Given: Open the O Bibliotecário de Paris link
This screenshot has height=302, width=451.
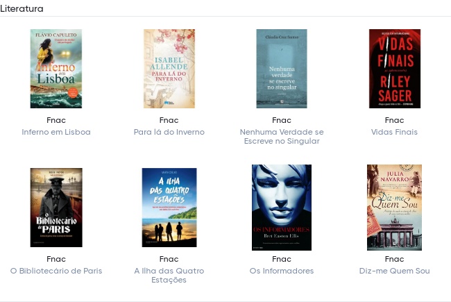Looking at the screenshot, I should (56, 271).
